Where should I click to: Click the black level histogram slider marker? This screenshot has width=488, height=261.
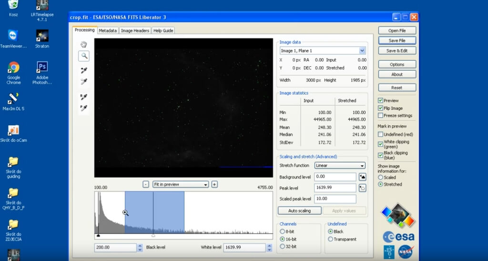click(x=98, y=235)
